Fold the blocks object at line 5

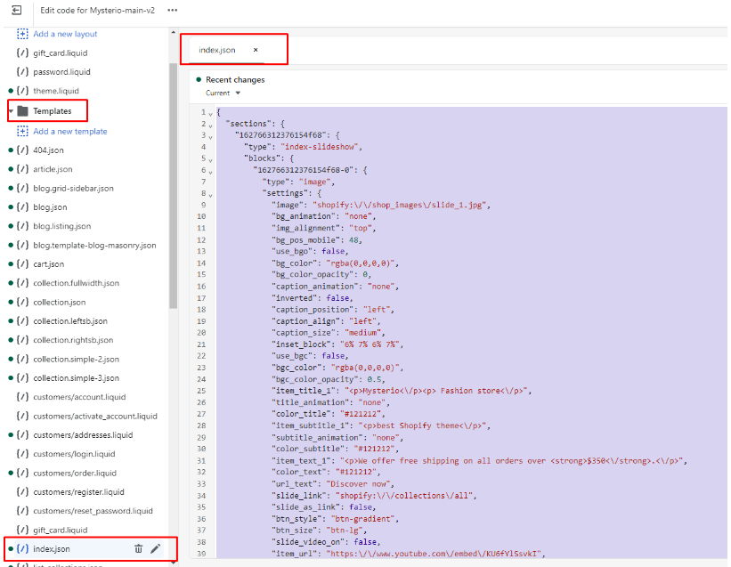click(210, 161)
